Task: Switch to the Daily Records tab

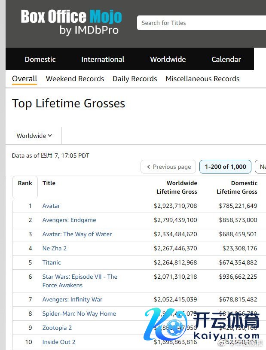Action: pyautogui.click(x=135, y=79)
